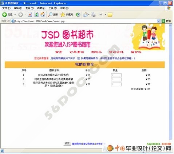
Task: Click book title 网络工程师考试考点分析与真题详解
Action: 54,79
